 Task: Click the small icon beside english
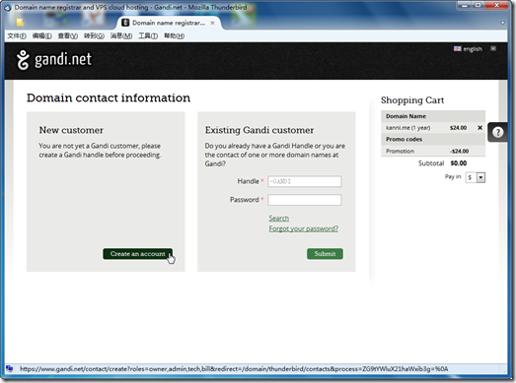tap(493, 48)
